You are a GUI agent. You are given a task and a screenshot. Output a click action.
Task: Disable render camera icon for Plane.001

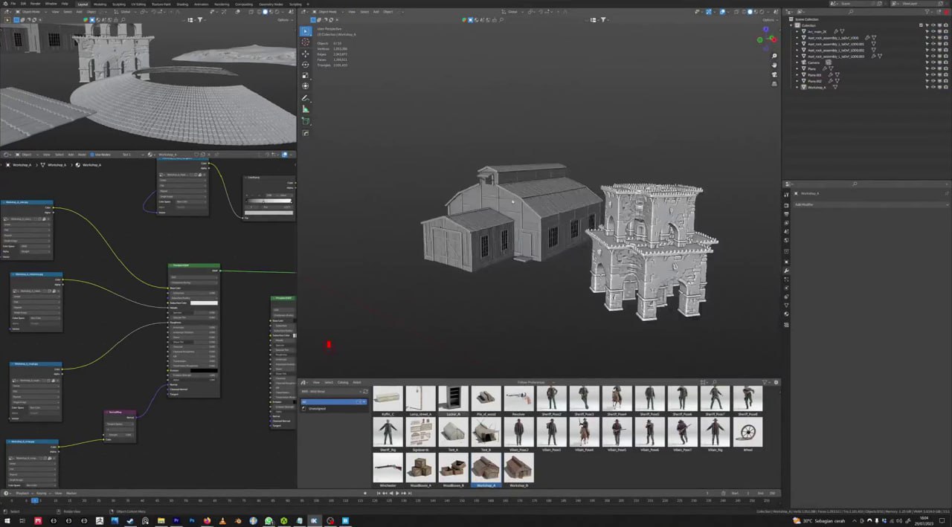coord(946,75)
